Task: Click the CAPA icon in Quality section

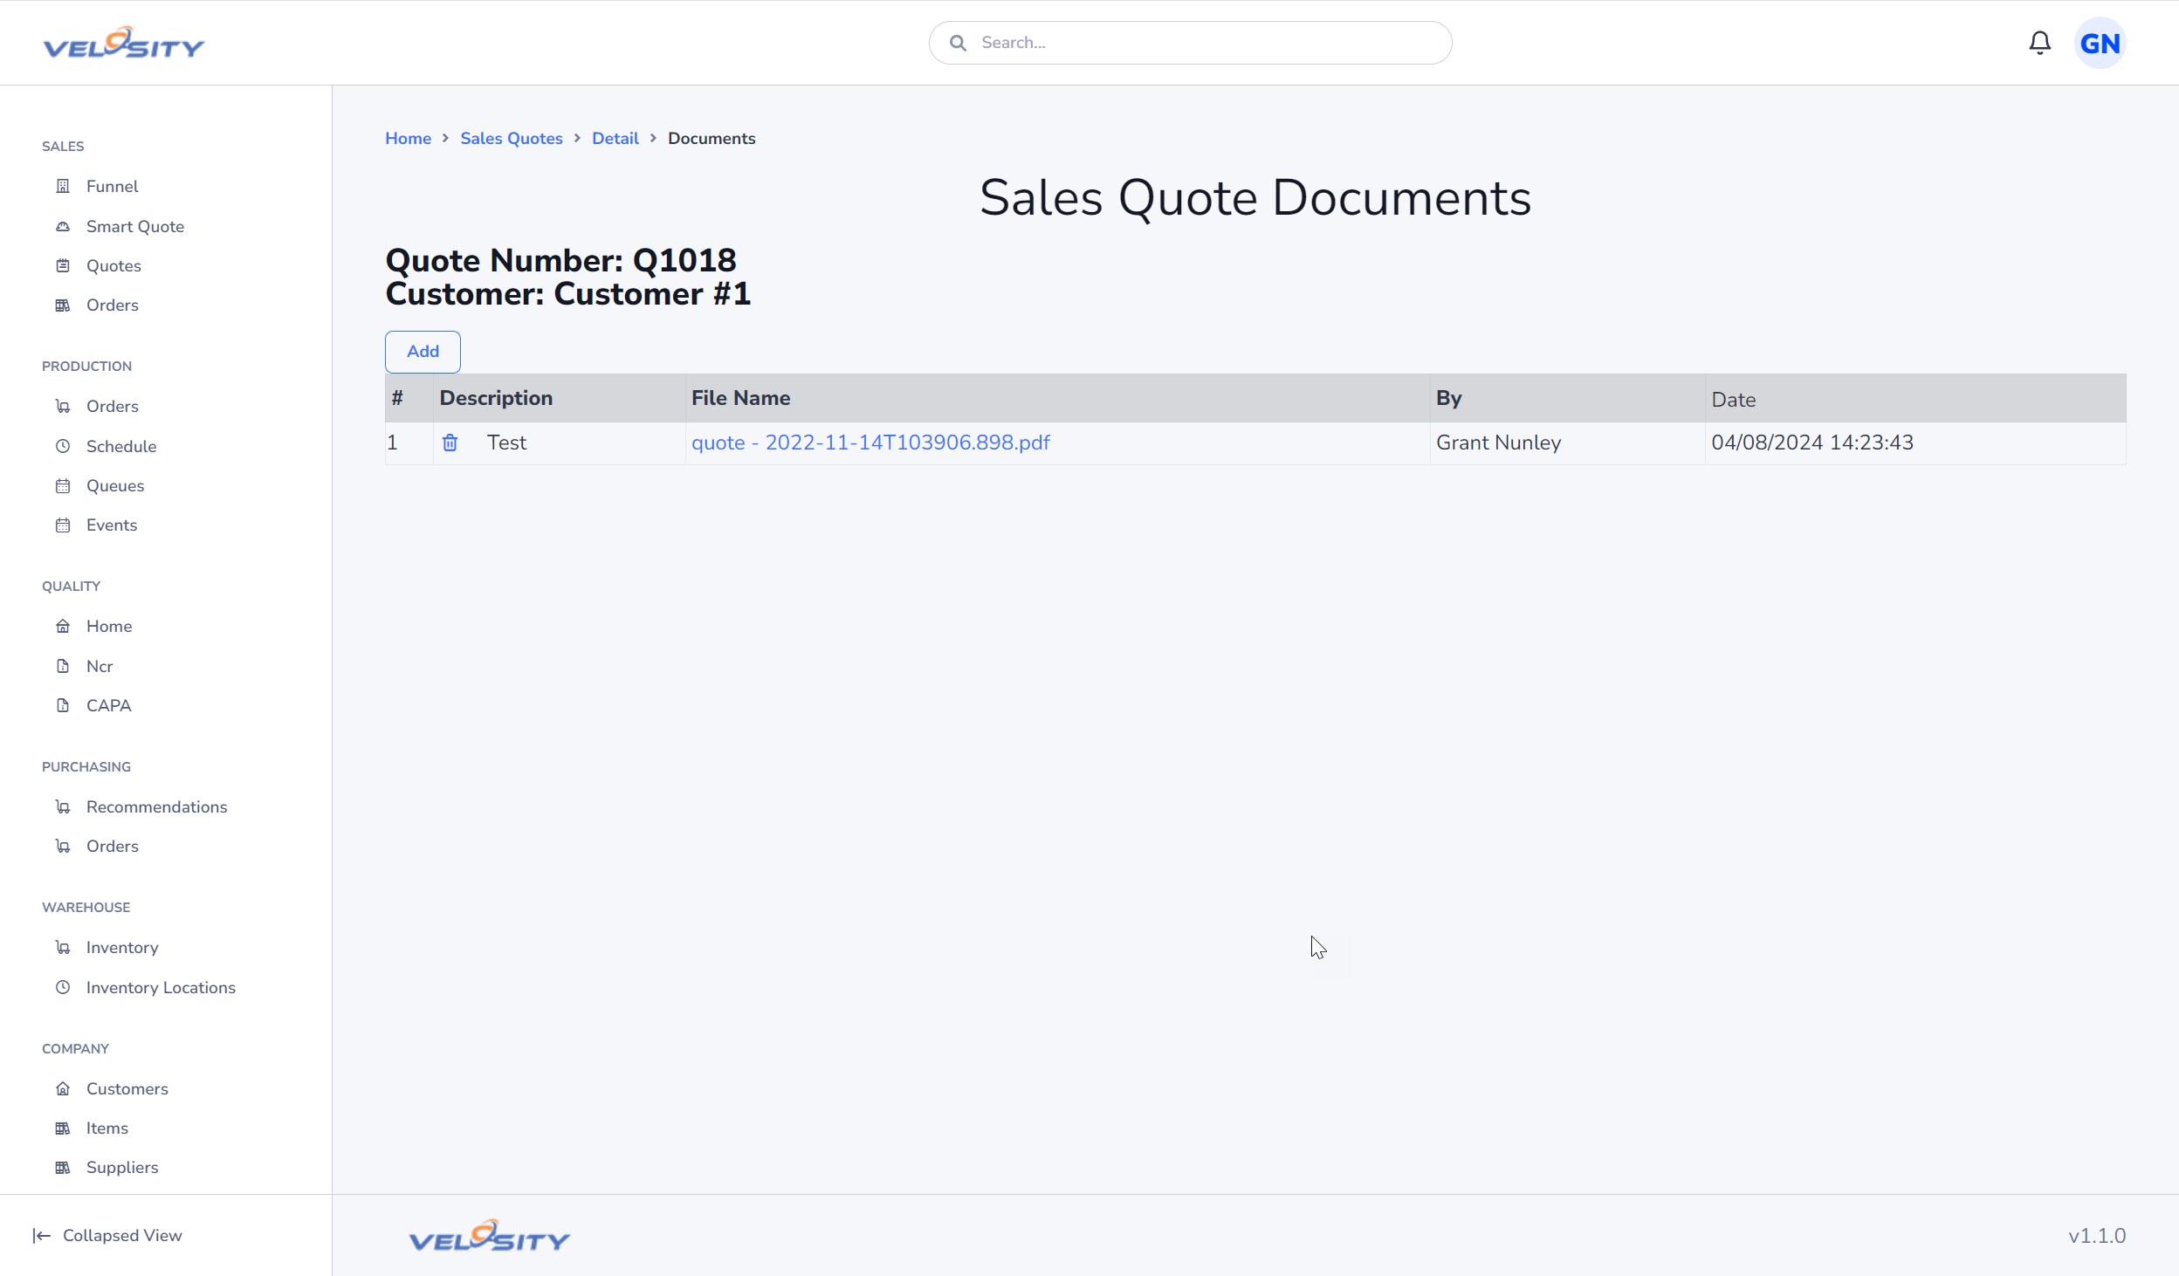Action: point(62,705)
